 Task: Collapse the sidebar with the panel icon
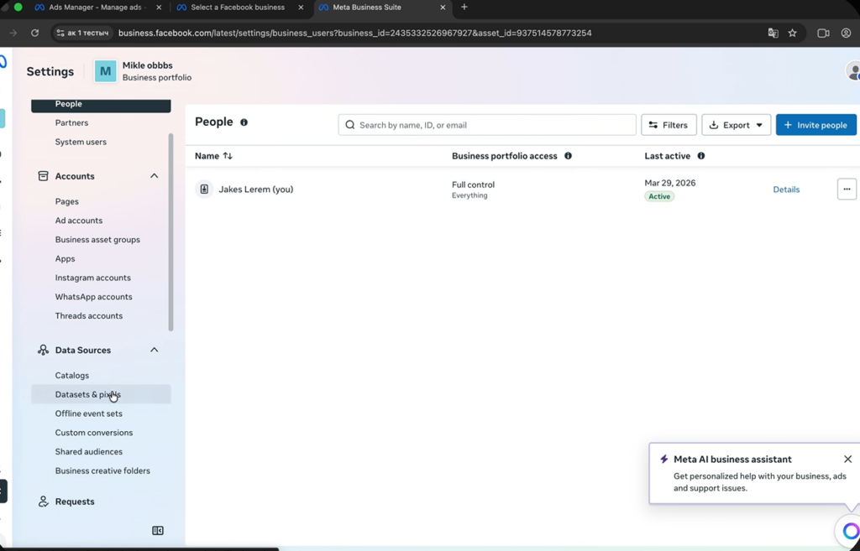[157, 530]
